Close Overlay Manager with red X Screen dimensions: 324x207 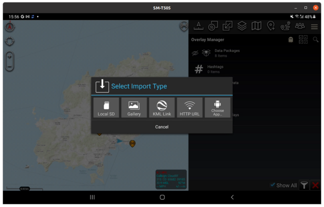tap(315, 185)
